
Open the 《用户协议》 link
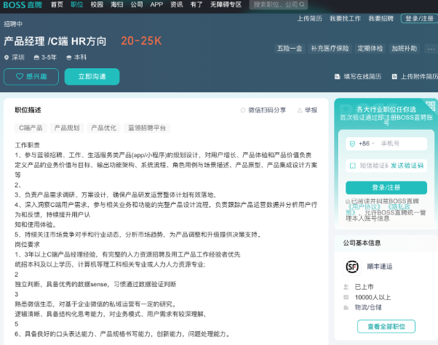(x=365, y=207)
